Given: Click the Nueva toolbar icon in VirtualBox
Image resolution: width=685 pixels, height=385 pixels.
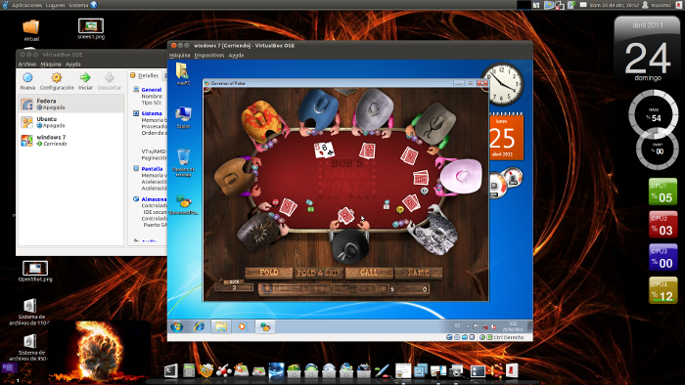Looking at the screenshot, I should pos(27,81).
